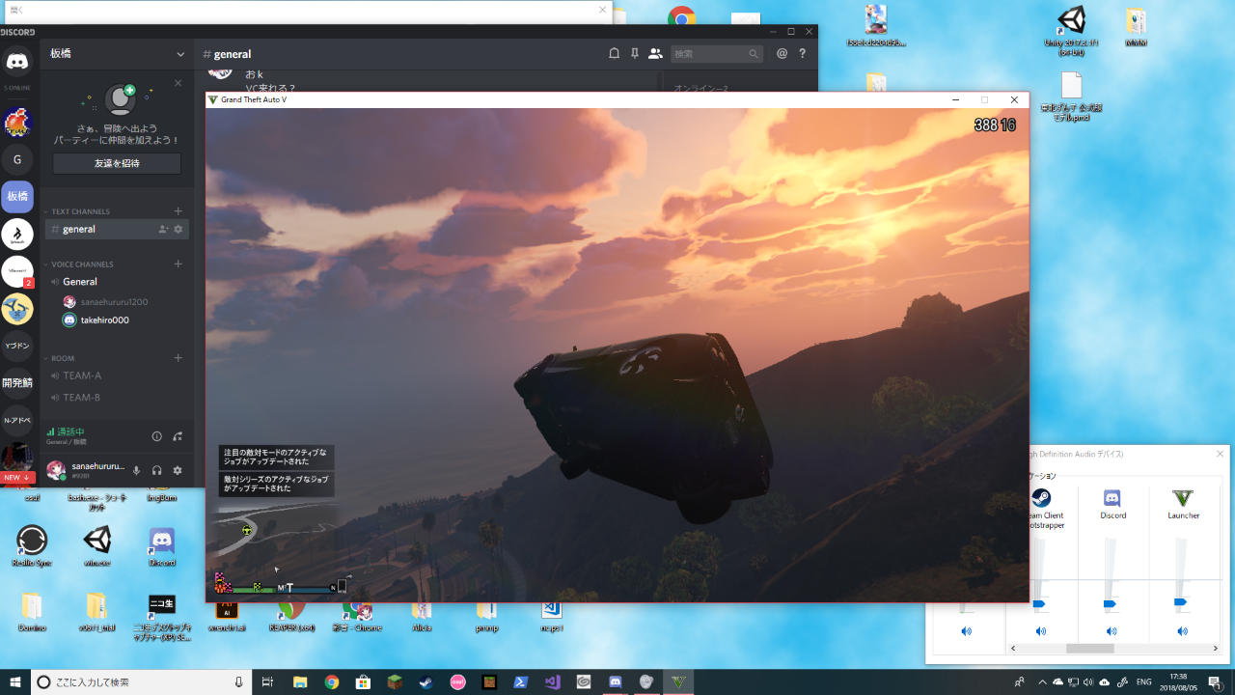Select the 板橋 server icon in Discord
Image resolution: width=1235 pixels, height=695 pixels.
pyautogui.click(x=17, y=196)
